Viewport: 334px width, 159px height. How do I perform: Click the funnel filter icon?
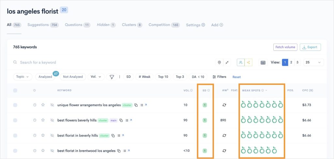[112, 77]
